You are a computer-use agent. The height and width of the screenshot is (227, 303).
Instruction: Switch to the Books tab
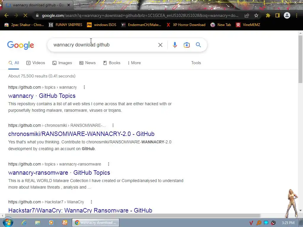(112, 63)
